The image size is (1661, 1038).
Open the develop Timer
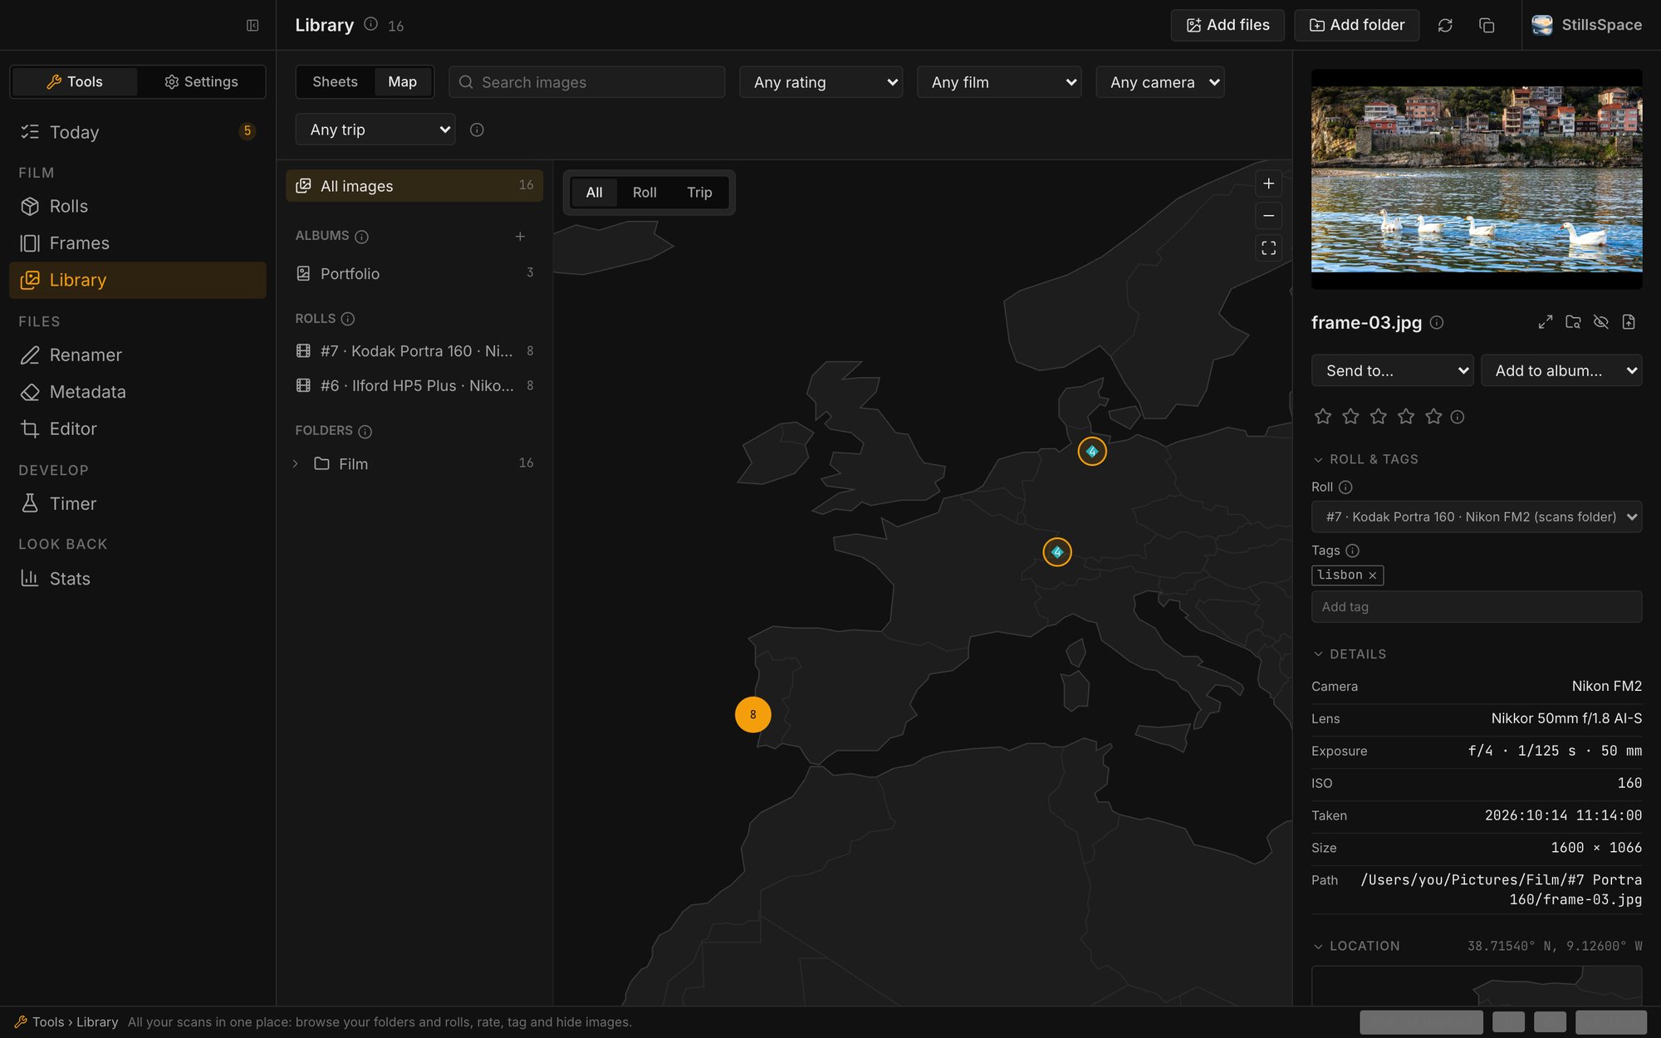point(138,504)
